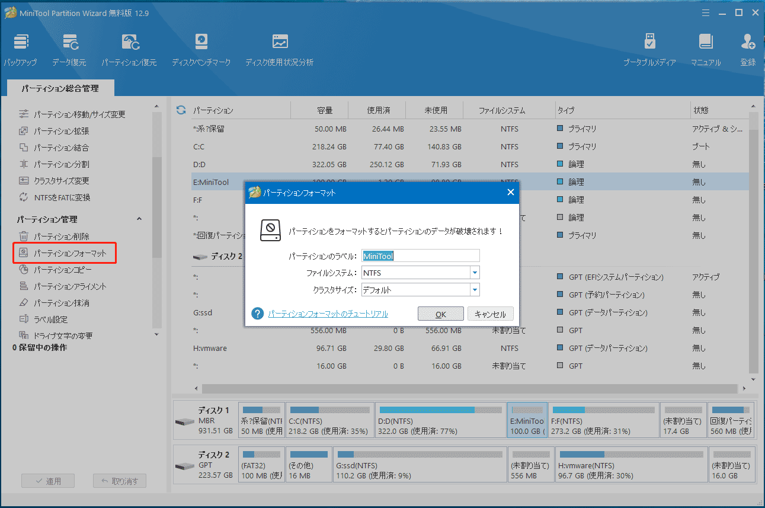Select G:ssd(NTFS) block in disk map
The height and width of the screenshot is (508, 765).
tap(420, 465)
